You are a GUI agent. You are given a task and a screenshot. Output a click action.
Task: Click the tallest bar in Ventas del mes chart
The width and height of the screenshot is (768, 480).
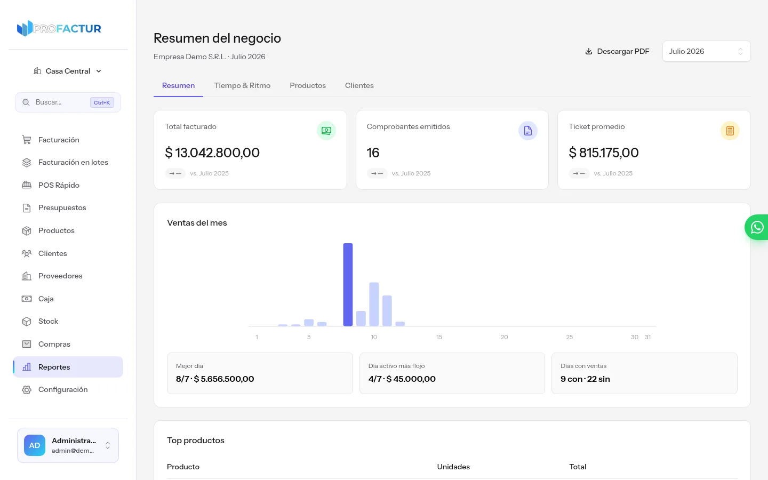pos(348,285)
